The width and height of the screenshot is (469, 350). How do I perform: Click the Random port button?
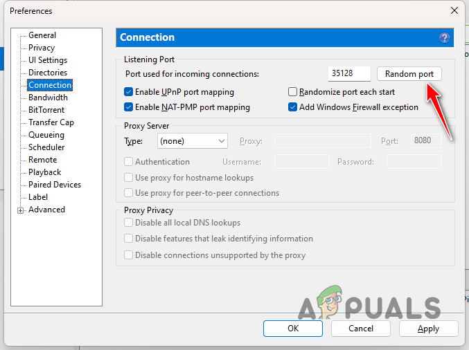409,74
